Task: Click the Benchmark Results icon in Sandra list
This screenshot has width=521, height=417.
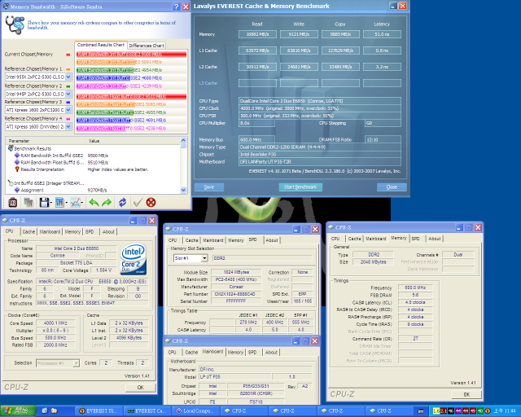Action: coord(11,148)
